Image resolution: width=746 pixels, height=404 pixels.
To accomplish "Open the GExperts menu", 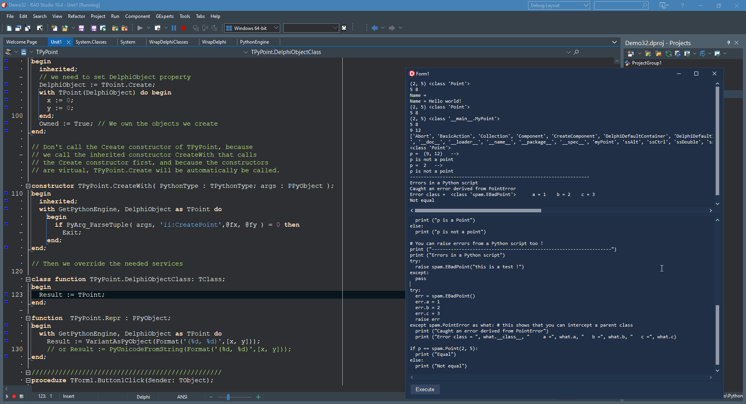I will pyautogui.click(x=165, y=16).
